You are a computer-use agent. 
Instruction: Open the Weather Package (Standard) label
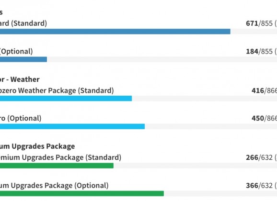57,90
